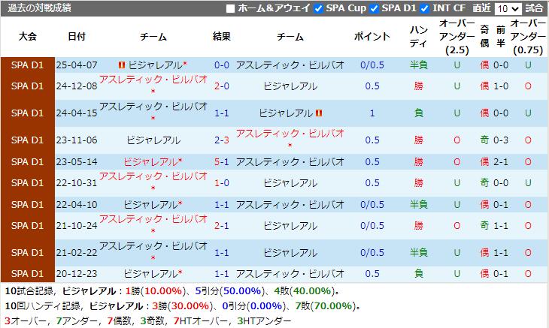Image resolution: width=549 pixels, height=328 pixels.
Task: Open the 直近 match count dropdown
Action: click(508, 9)
